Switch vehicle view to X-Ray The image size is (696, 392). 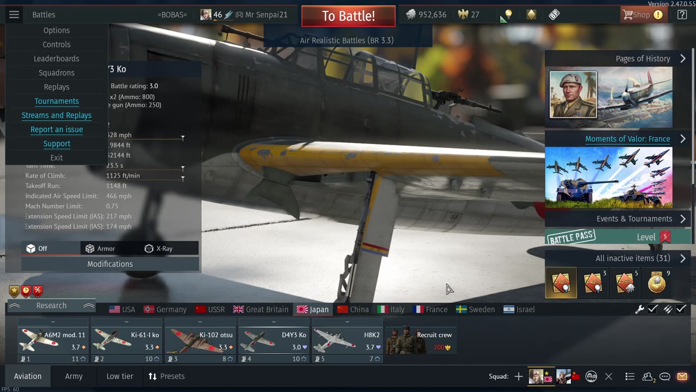pyautogui.click(x=169, y=248)
